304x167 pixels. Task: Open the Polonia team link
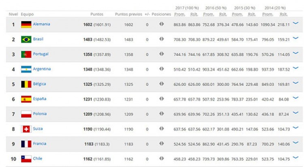tap(40, 114)
